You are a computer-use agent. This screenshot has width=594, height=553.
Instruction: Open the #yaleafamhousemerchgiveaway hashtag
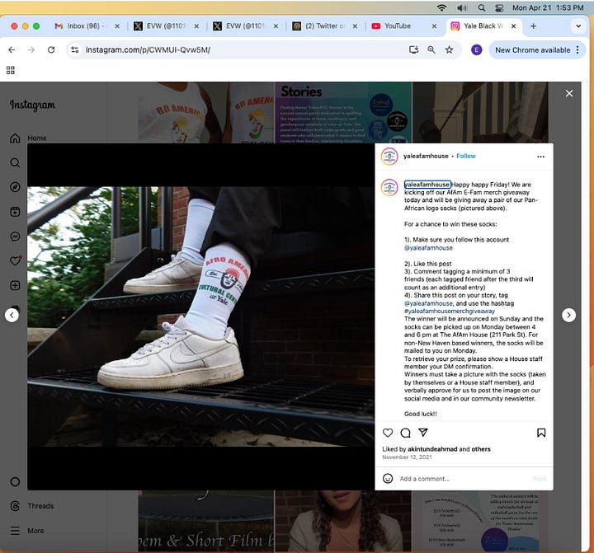click(x=450, y=312)
